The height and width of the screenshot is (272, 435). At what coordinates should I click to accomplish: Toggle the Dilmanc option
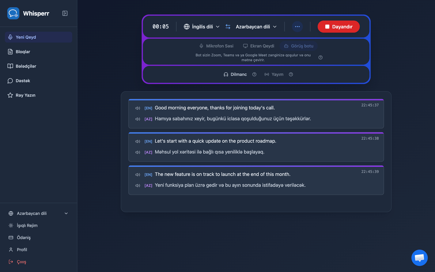(x=235, y=75)
